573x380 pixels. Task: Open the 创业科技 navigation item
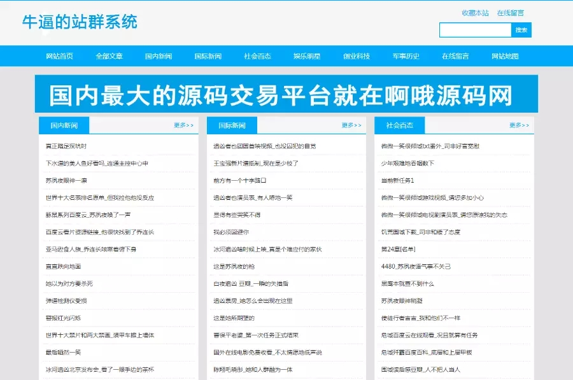point(357,56)
